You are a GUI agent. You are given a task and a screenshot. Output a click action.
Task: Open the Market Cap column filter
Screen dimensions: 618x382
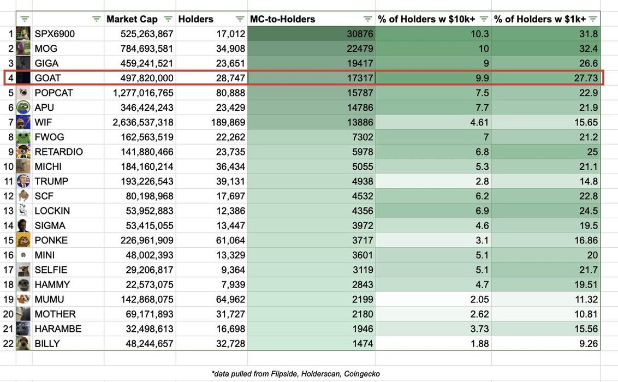point(168,19)
